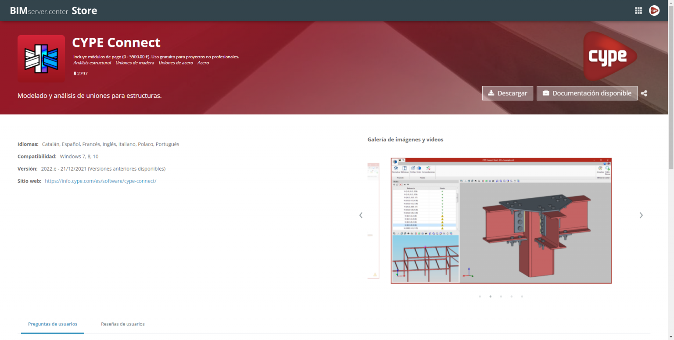This screenshot has width=674, height=340.
Task: Open the apps grid icon in the top bar
Action: (638, 10)
